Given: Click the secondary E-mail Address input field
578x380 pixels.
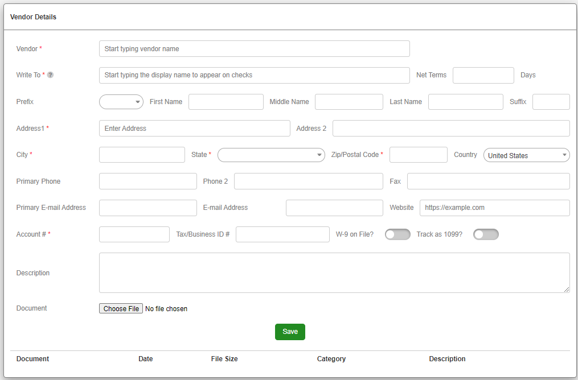Looking at the screenshot, I should pyautogui.click(x=334, y=208).
